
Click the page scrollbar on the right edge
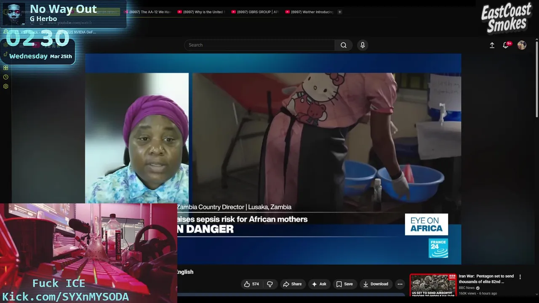[536, 80]
